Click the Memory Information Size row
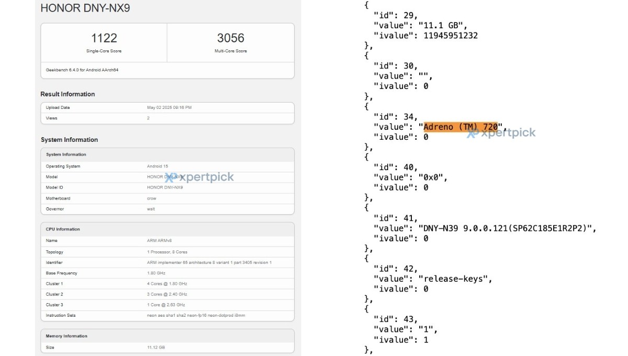 coord(167,347)
